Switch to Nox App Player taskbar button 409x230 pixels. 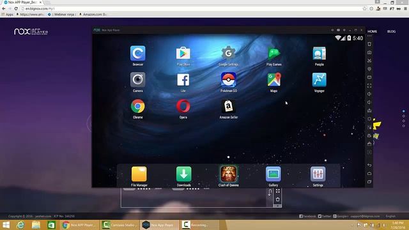click(159, 225)
